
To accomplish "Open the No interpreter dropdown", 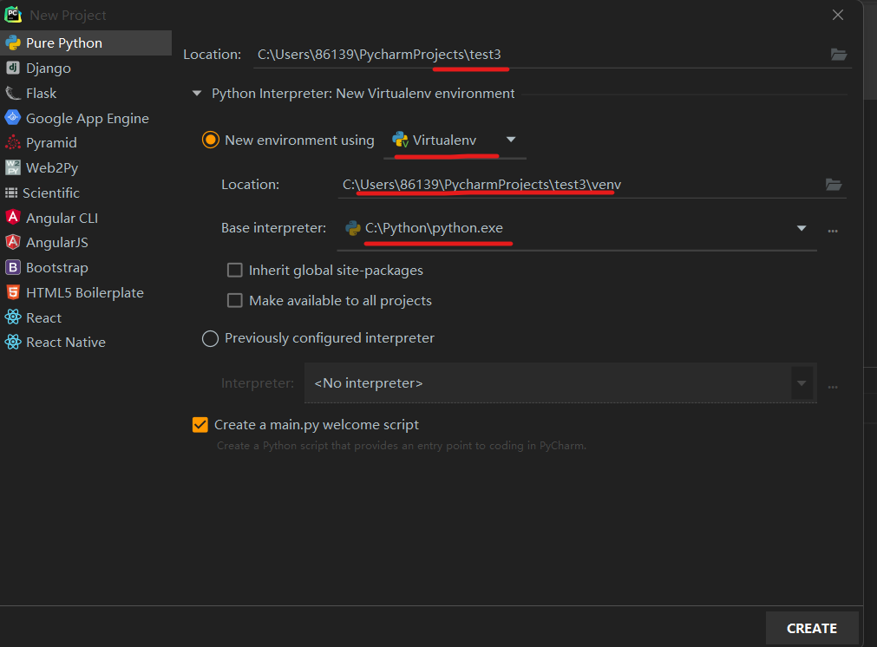I will point(560,383).
